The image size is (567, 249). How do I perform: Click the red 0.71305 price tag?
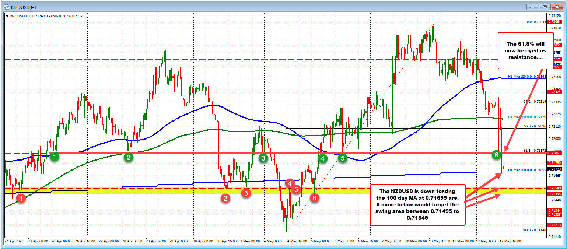click(554, 215)
